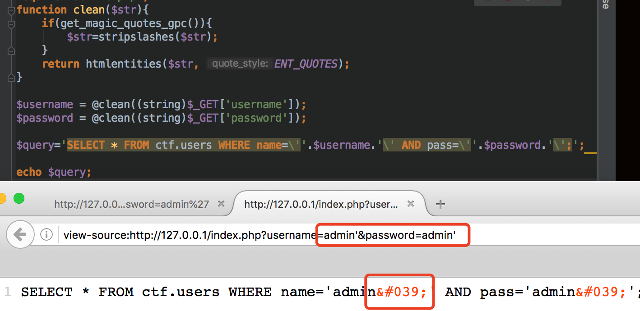
Task: Select the active 127.0.0.1/index.php?user... tab
Action: point(321,204)
